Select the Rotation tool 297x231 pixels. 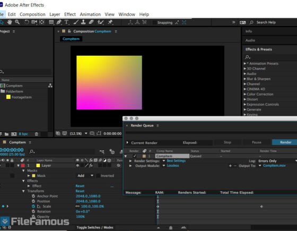[27, 22]
